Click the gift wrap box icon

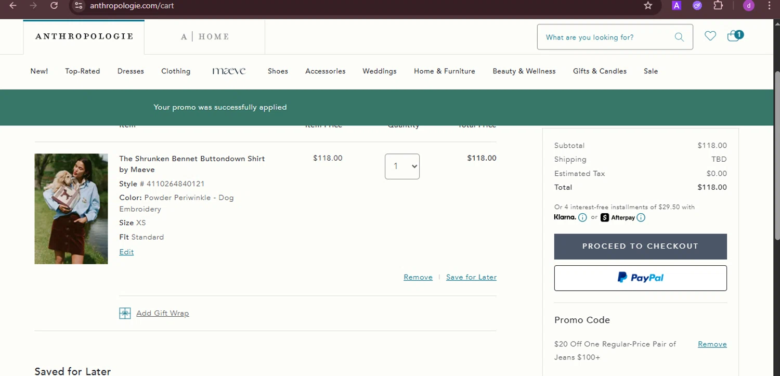pyautogui.click(x=125, y=313)
